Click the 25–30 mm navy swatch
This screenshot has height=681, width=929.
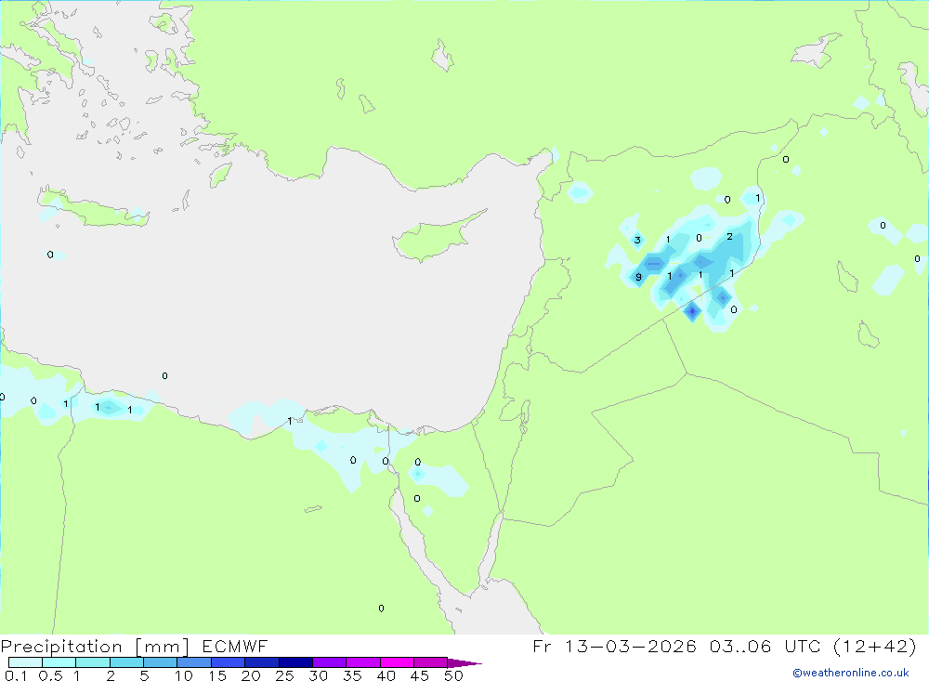(x=295, y=662)
